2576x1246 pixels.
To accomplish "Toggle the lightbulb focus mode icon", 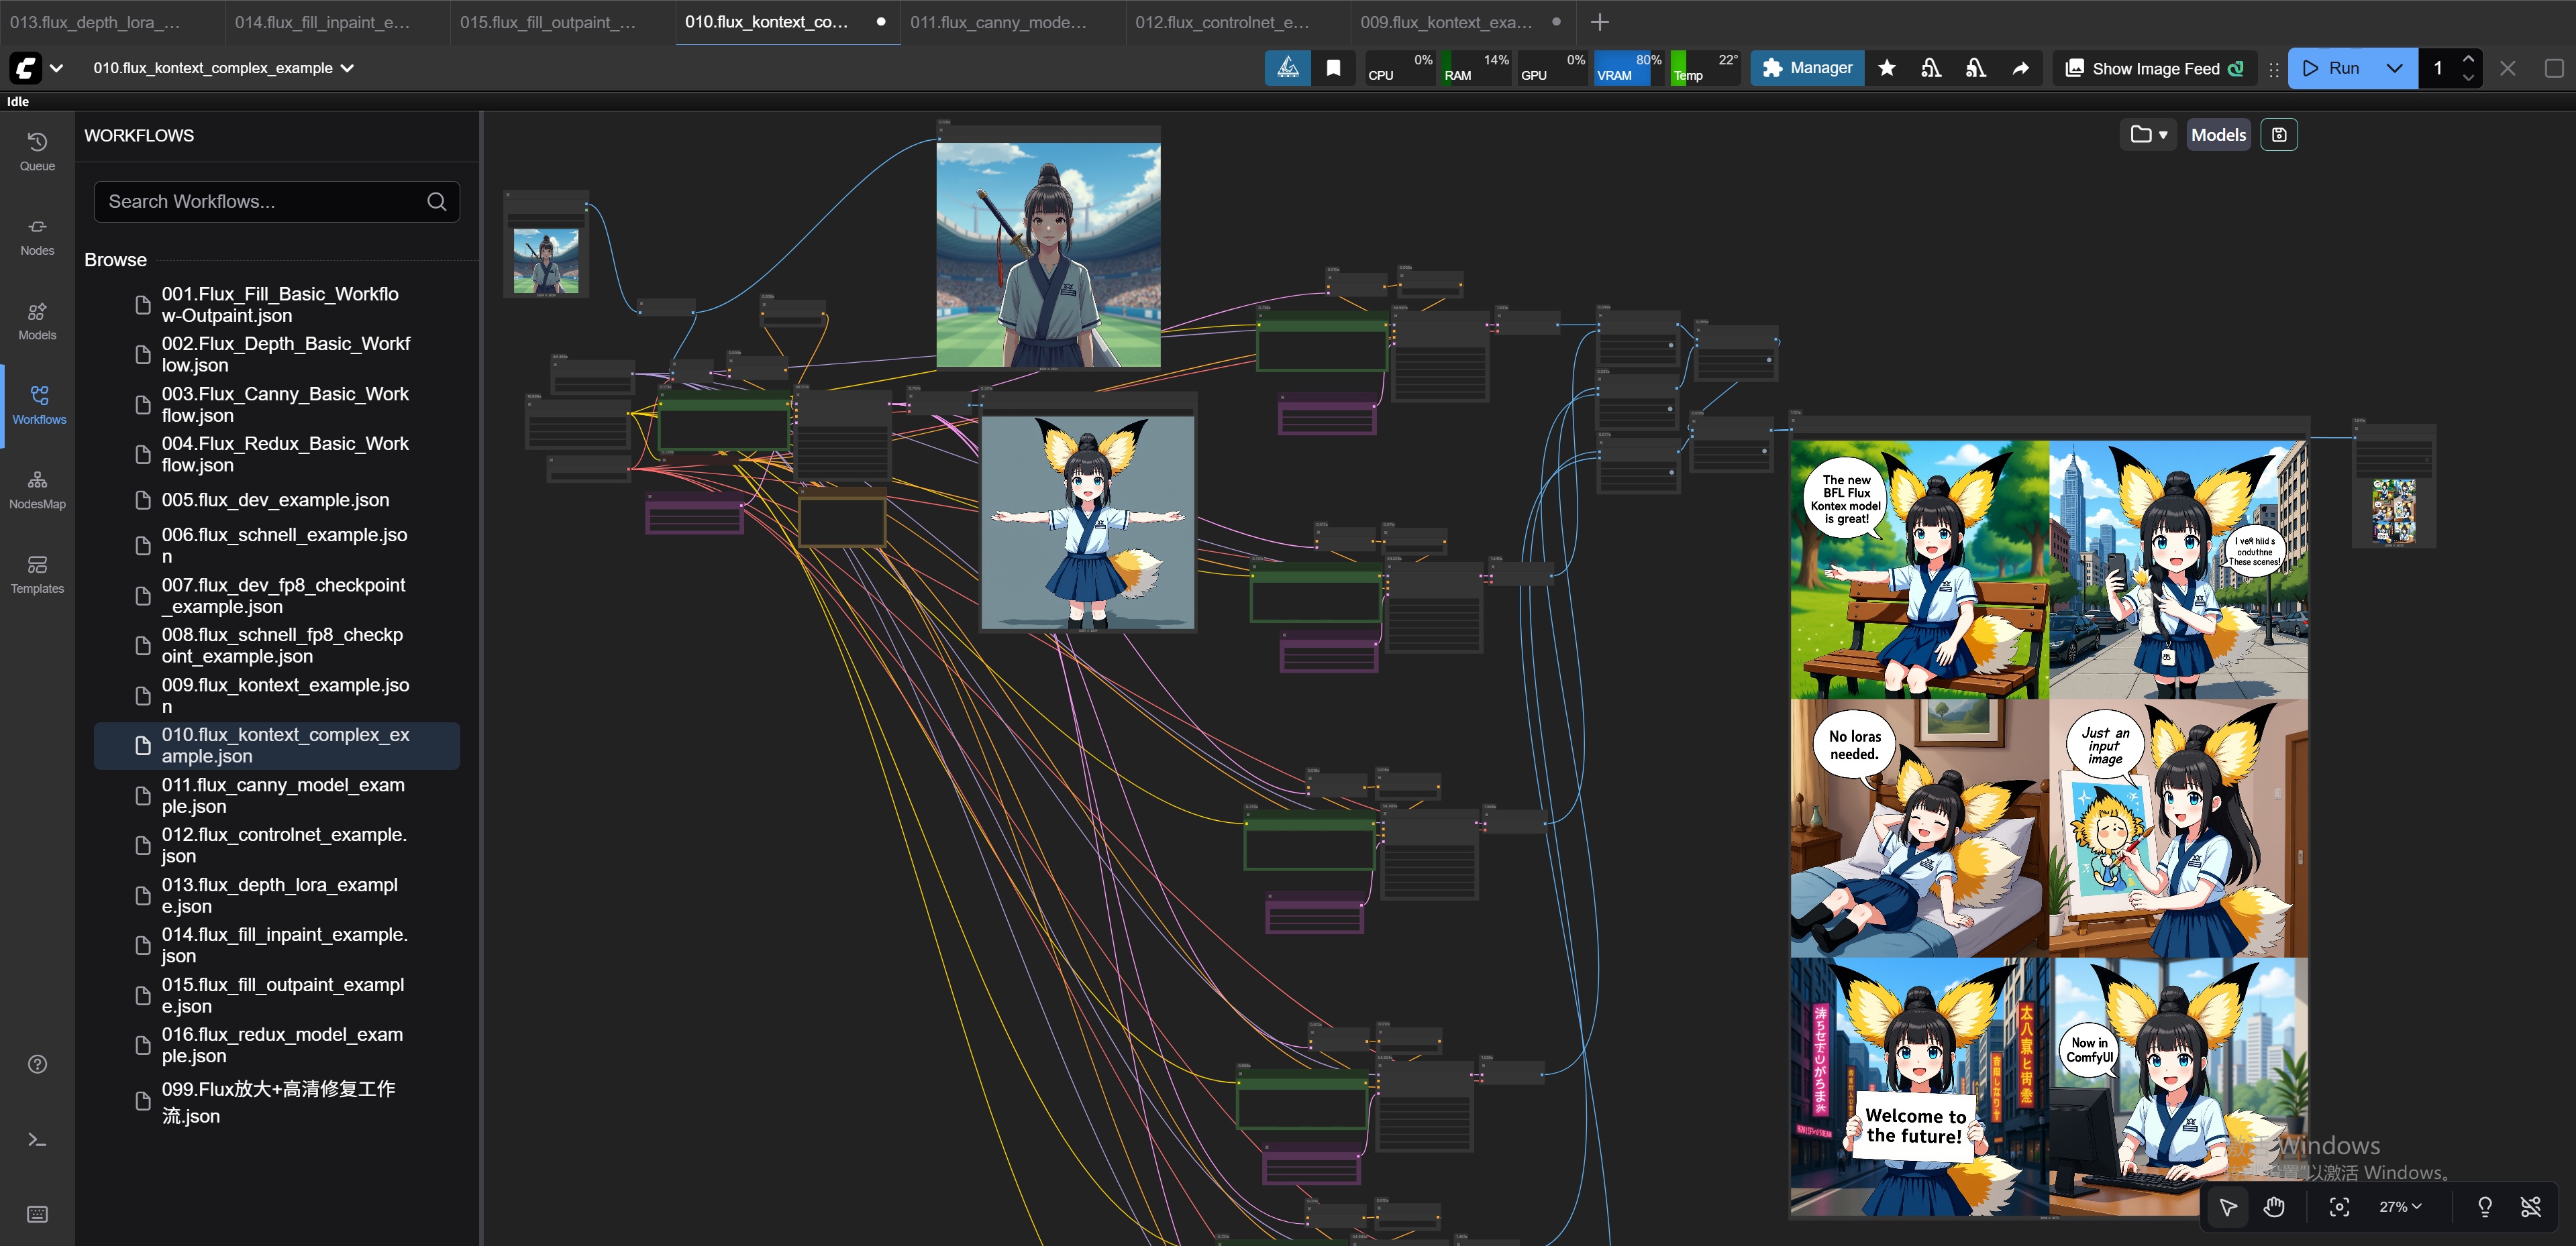I will tap(2484, 1207).
